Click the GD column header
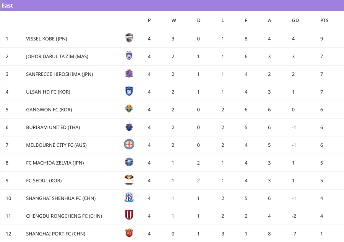344x242 pixels. tap(295, 21)
